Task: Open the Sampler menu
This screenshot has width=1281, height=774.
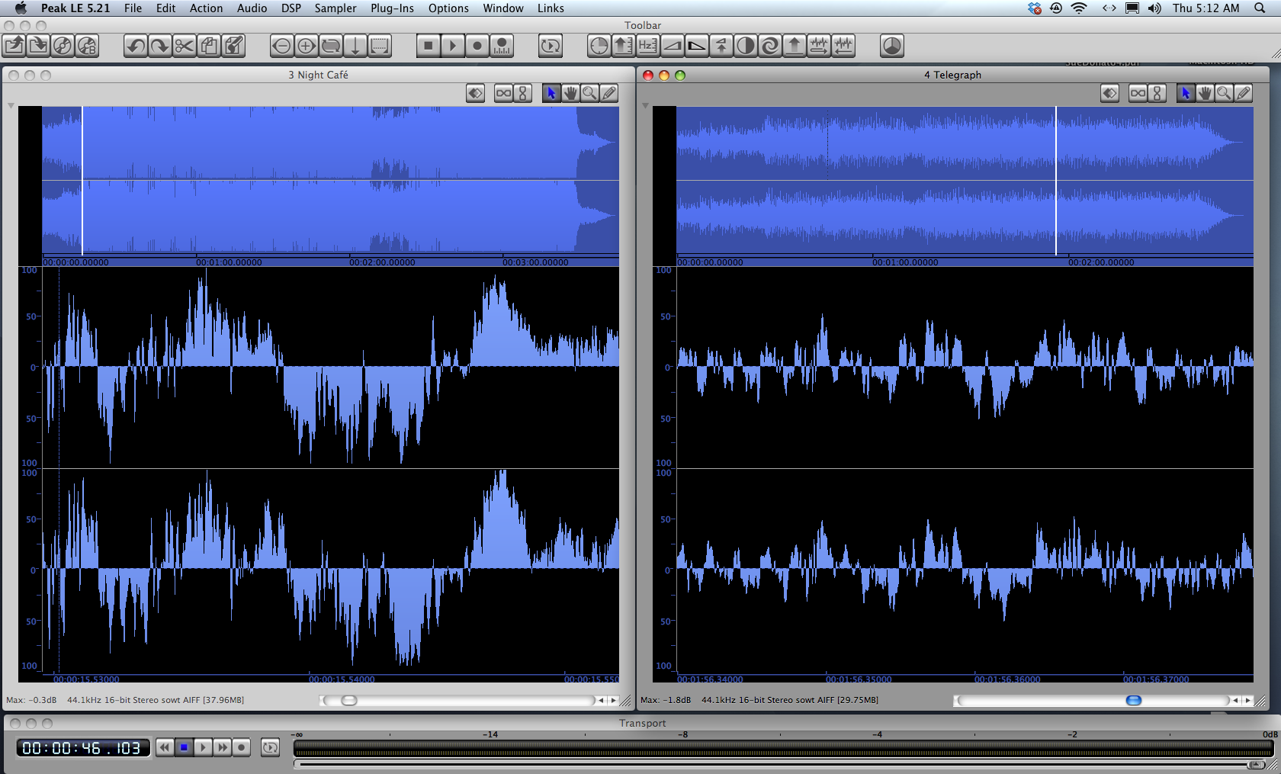Action: (335, 8)
